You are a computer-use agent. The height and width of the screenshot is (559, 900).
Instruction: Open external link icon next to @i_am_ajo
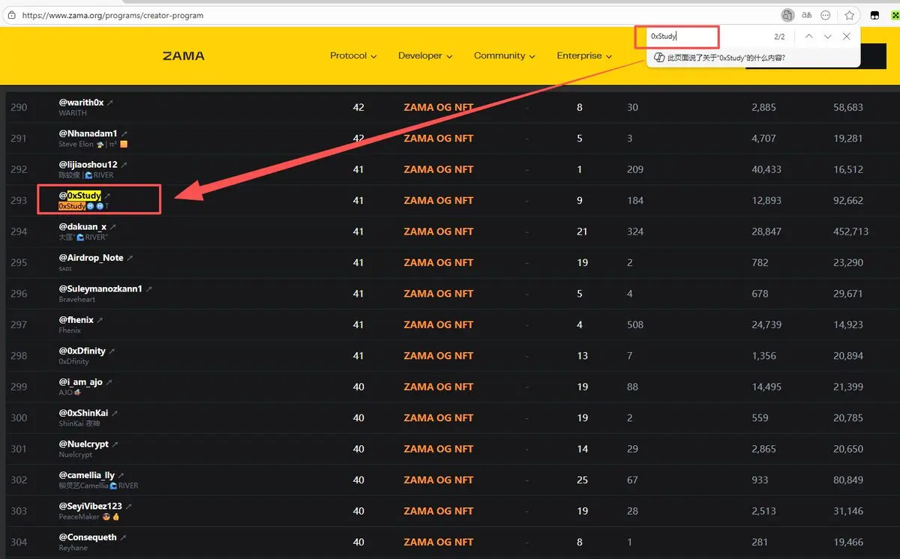tap(109, 382)
